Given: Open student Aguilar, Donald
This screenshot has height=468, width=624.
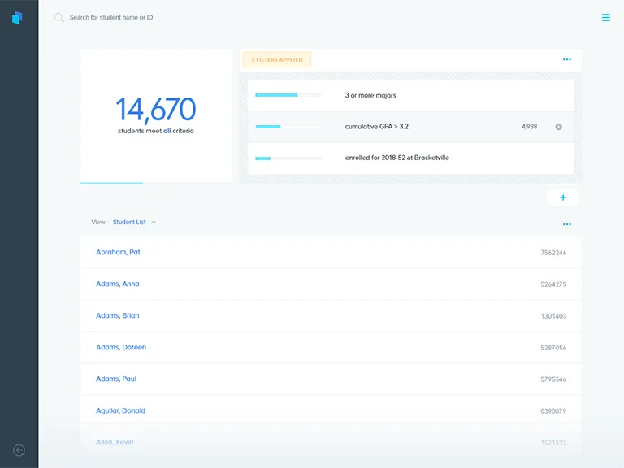Looking at the screenshot, I should tap(120, 410).
